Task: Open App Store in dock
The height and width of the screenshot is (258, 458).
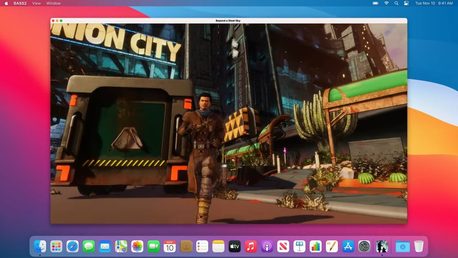Action: click(x=348, y=247)
